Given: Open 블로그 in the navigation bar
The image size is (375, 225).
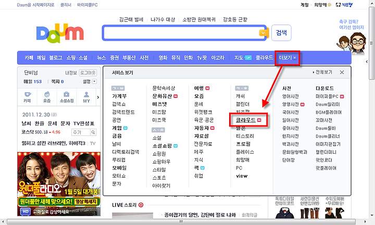Looking at the screenshot, I should (56, 58).
